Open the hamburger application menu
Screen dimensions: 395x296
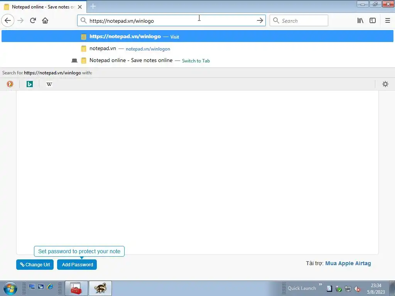pyautogui.click(x=387, y=20)
